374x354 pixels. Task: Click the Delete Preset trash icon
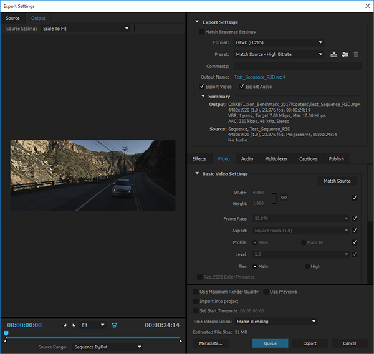coord(356,54)
